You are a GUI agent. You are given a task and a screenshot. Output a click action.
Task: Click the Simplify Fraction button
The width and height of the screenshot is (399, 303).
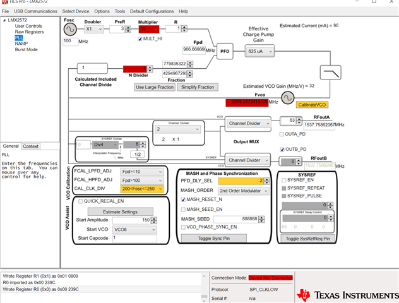point(198,87)
